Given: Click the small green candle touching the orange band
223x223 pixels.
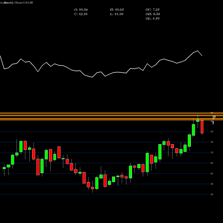Looking at the screenshot, I should [198, 120].
